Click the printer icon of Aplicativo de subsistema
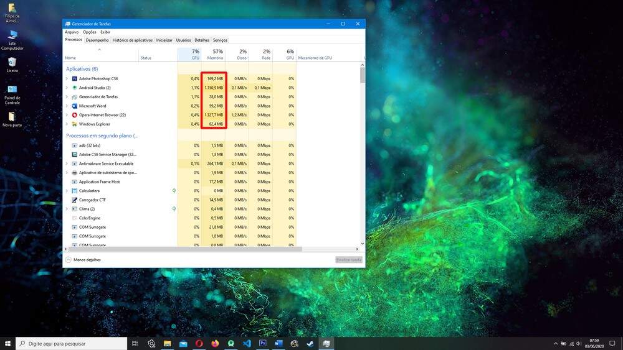The image size is (623, 350). pos(74,173)
